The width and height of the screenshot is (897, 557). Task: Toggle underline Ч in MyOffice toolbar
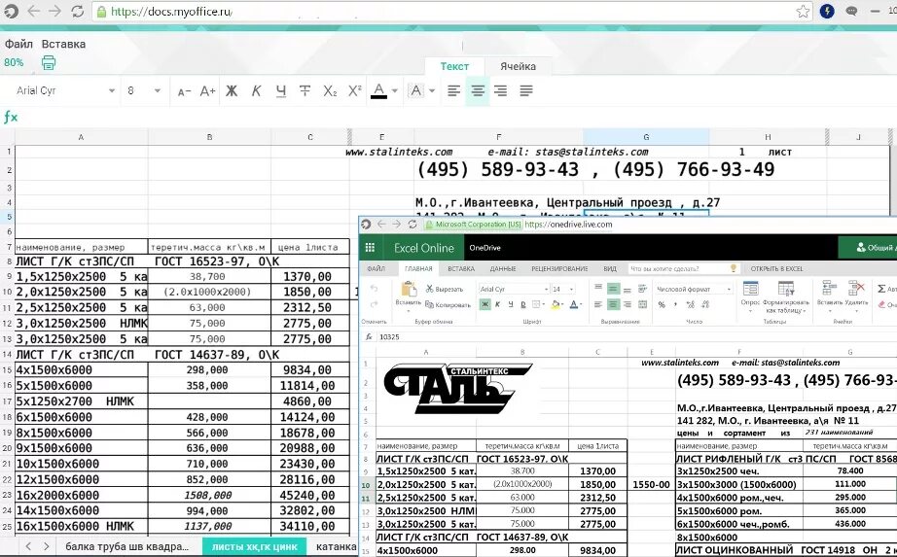pyautogui.click(x=281, y=91)
